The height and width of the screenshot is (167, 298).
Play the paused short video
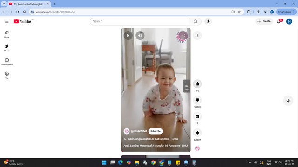[128, 35]
